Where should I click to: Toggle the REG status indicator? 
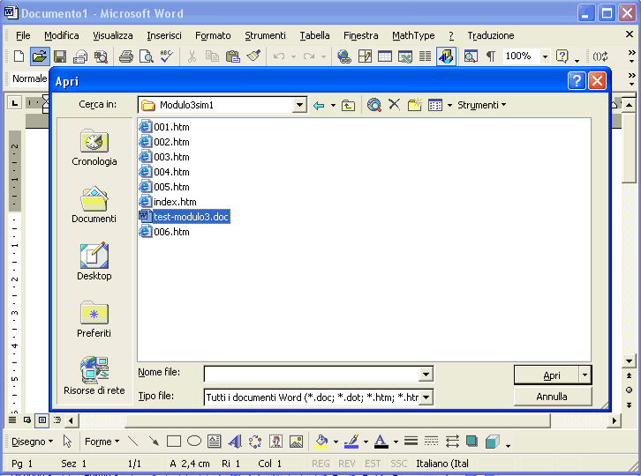pos(320,464)
